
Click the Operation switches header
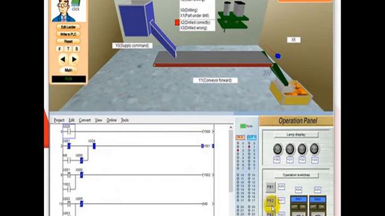[297, 175]
